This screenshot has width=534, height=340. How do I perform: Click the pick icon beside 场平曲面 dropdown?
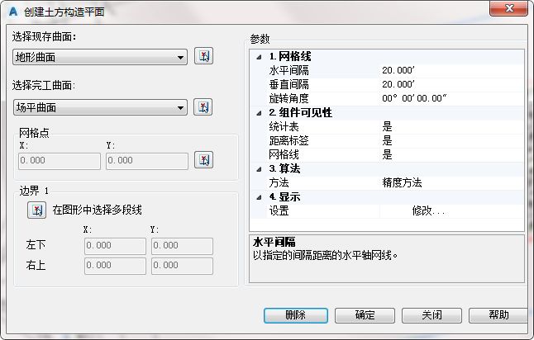tap(203, 107)
